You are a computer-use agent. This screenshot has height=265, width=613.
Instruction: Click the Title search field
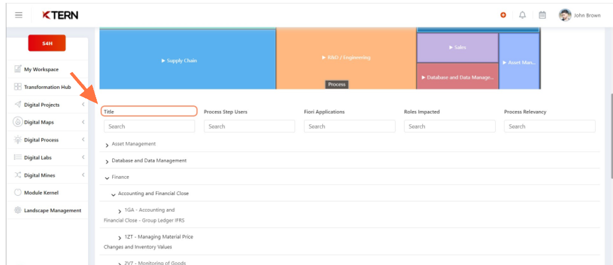(x=149, y=126)
